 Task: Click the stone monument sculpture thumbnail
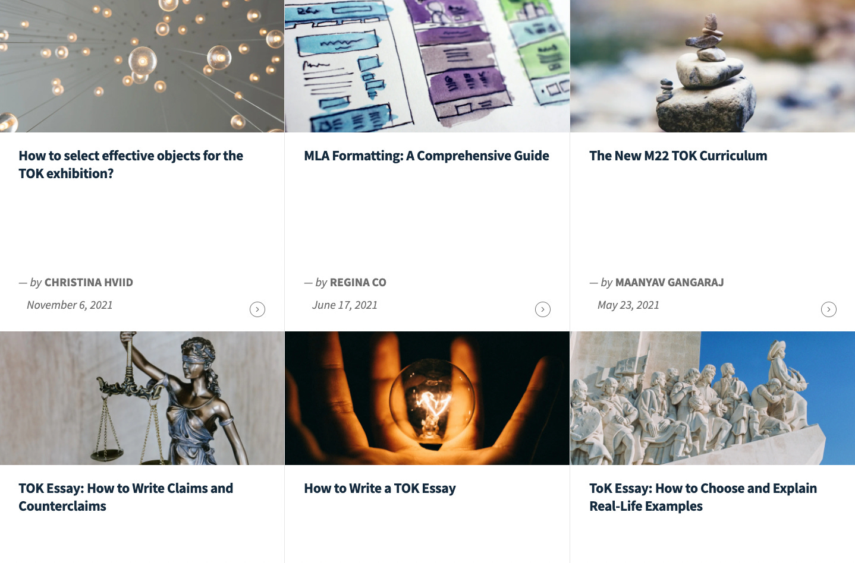coord(712,398)
